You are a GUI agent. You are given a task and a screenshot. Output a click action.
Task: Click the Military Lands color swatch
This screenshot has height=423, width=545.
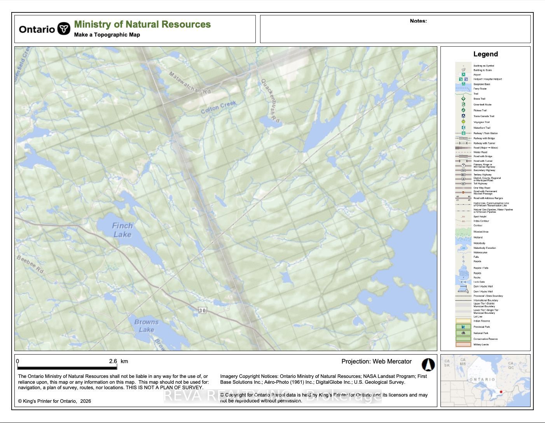click(463, 344)
